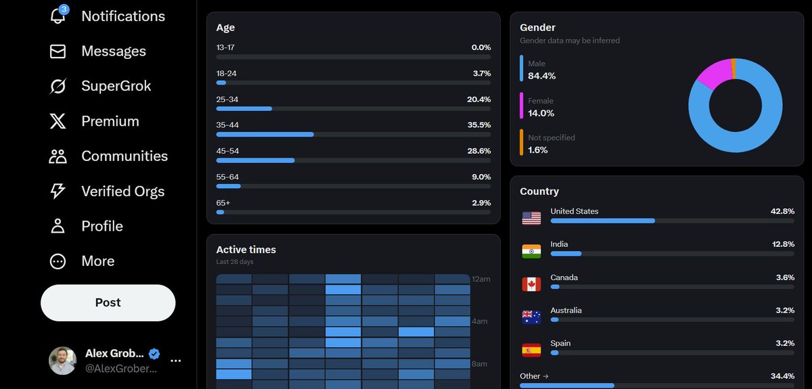Click the orange Not specified legend swatch
The image size is (812, 389).
[522, 143]
